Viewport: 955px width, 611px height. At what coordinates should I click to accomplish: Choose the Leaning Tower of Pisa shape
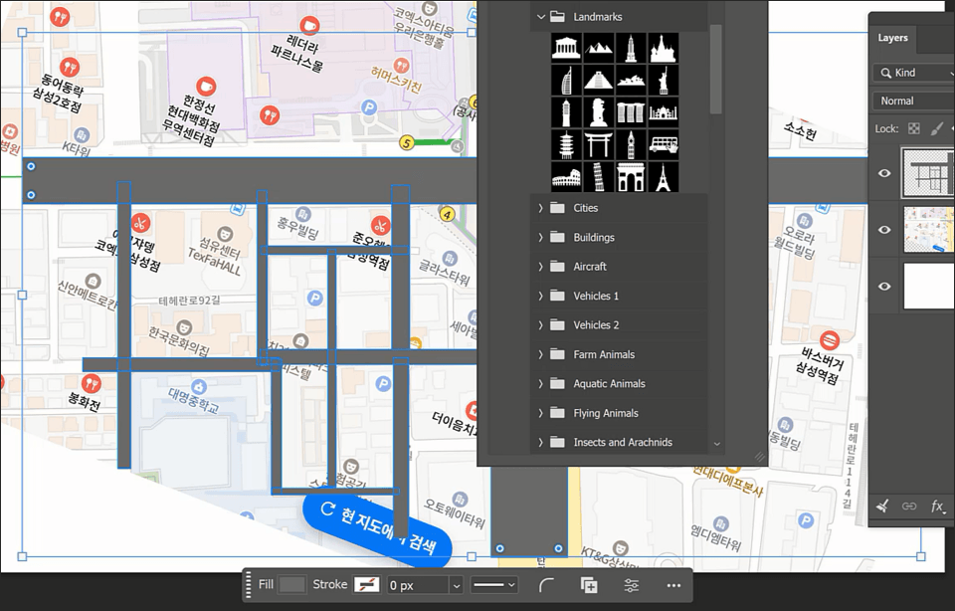[x=599, y=177]
